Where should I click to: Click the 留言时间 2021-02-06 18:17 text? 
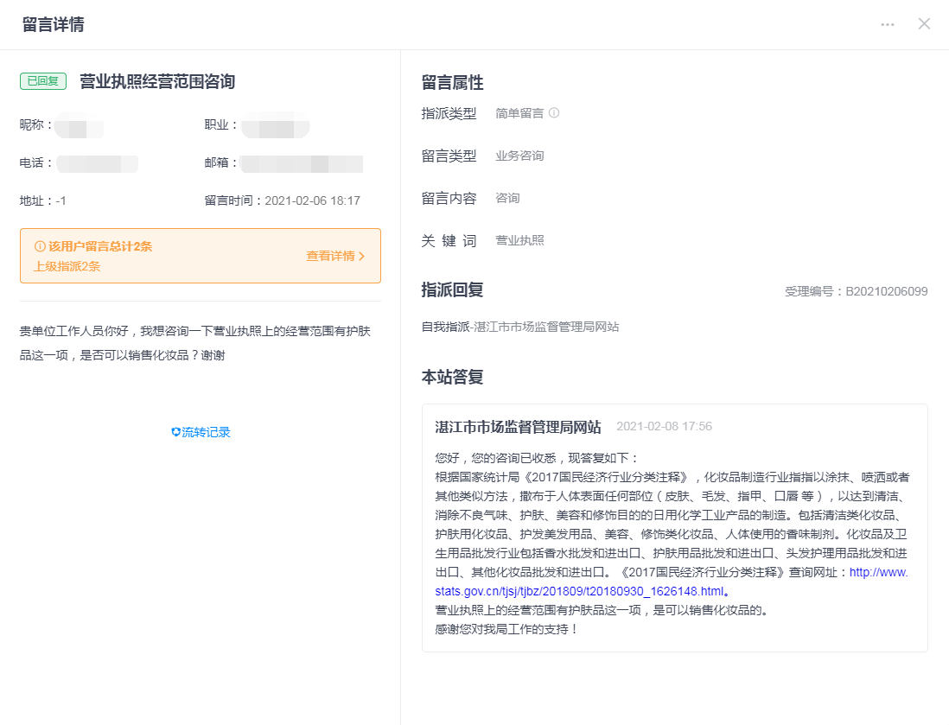[282, 200]
